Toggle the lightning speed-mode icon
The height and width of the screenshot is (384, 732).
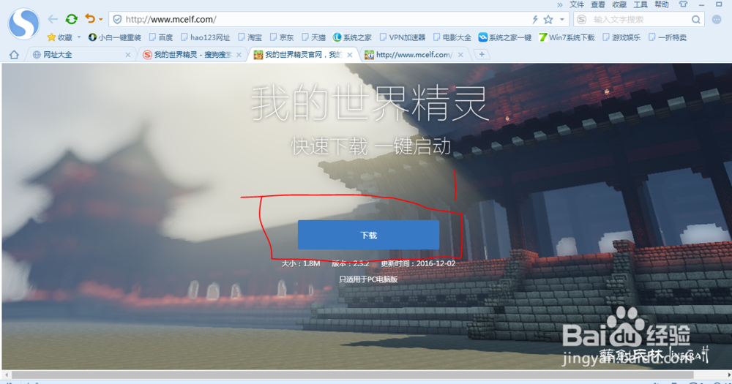pyautogui.click(x=535, y=20)
